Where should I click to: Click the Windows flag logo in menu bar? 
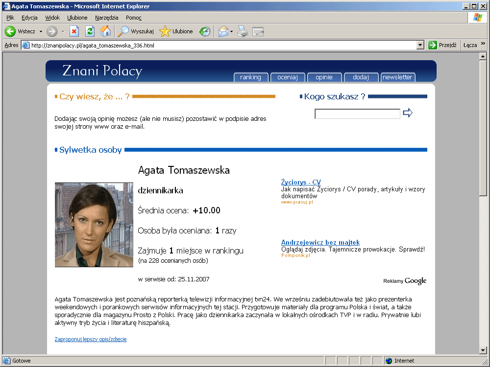477,18
